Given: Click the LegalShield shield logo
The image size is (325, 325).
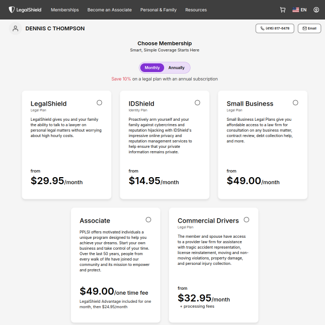Looking at the screenshot, I should pyautogui.click(x=11, y=10).
